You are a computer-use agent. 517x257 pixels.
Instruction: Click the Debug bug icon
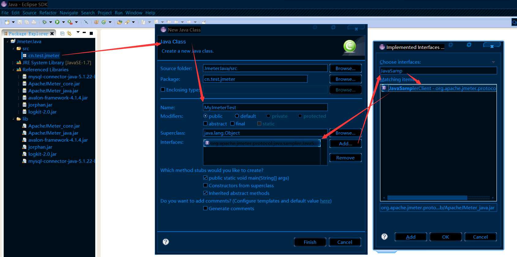(x=44, y=22)
